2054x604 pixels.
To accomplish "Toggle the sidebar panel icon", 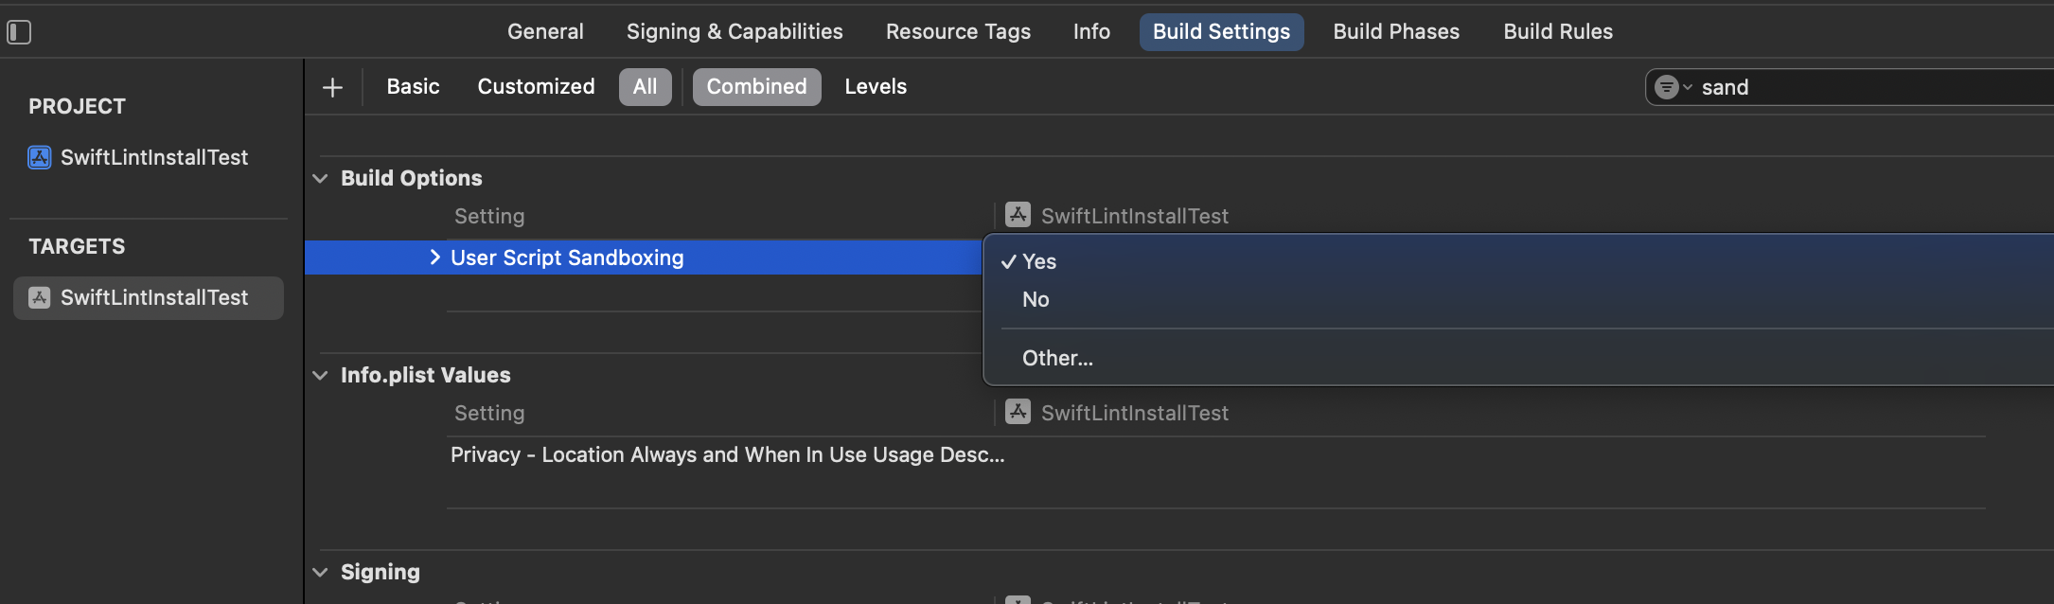I will (x=19, y=32).
